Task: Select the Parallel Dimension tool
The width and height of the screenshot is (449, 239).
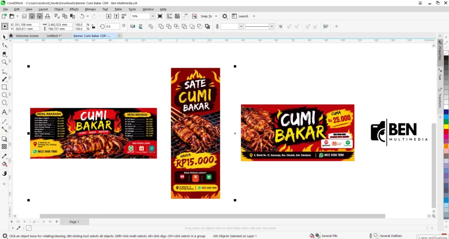Action: [x=4, y=122]
